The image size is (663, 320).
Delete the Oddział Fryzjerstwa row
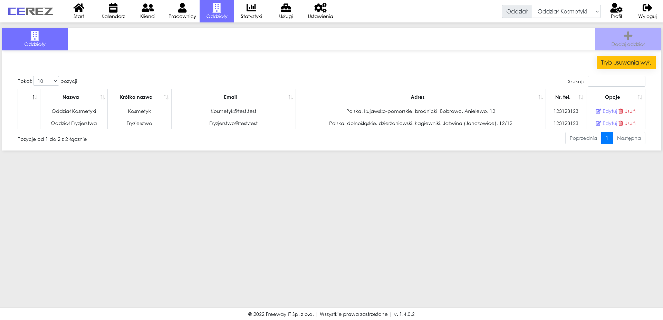coord(627,123)
